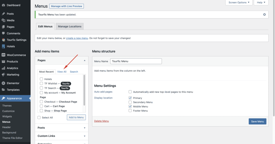Click the Templates folder icon
Viewport: 275px width, 144px height.
pyautogui.click(x=3, y=90)
